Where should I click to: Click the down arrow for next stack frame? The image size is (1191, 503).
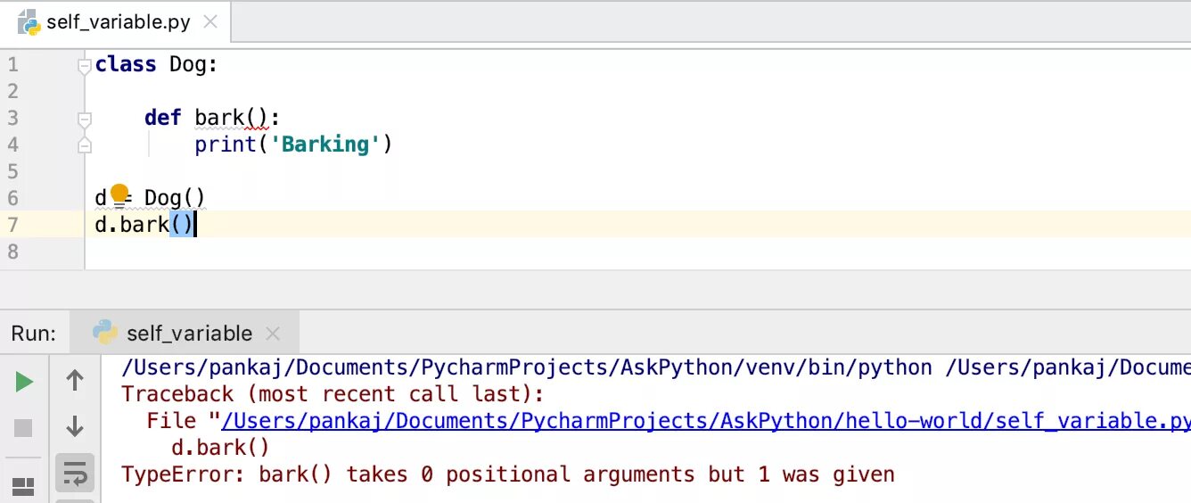click(x=75, y=426)
